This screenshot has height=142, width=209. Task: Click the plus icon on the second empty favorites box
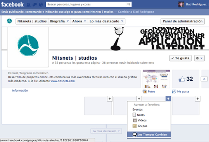tap(139, 99)
